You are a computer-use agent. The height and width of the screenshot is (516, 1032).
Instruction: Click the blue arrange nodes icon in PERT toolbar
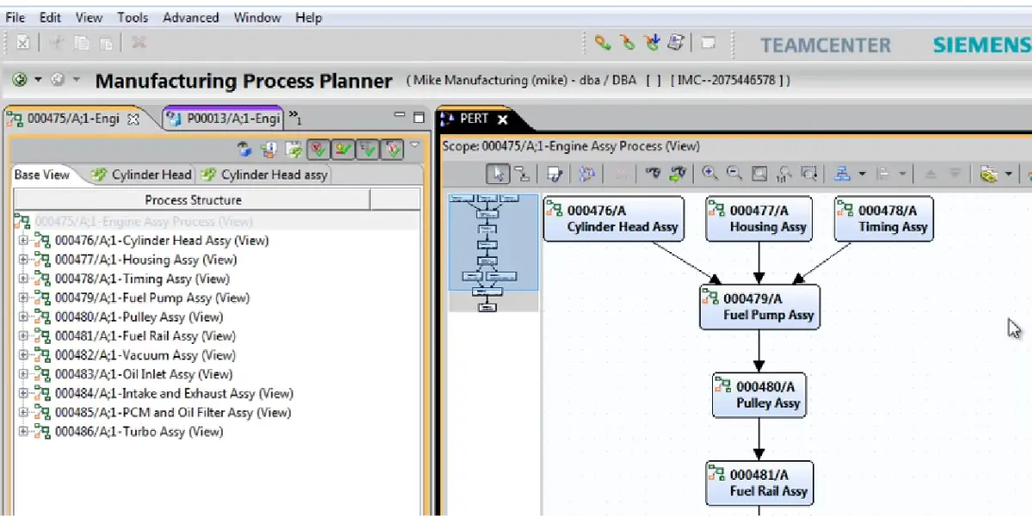(587, 174)
